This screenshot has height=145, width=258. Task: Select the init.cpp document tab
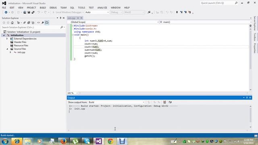(x=71, y=18)
